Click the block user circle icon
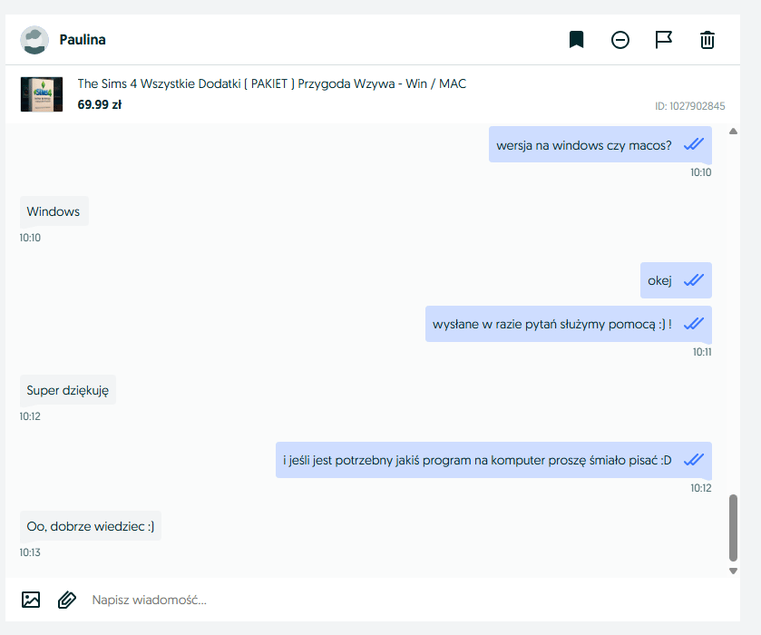This screenshot has height=635, width=761. tap(620, 40)
